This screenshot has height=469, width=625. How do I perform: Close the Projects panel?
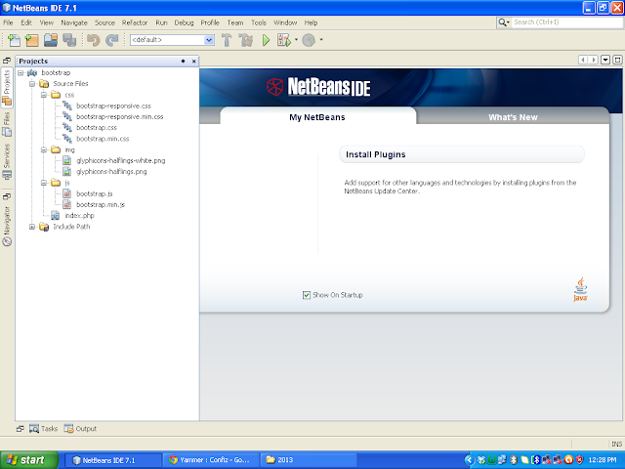tap(194, 61)
